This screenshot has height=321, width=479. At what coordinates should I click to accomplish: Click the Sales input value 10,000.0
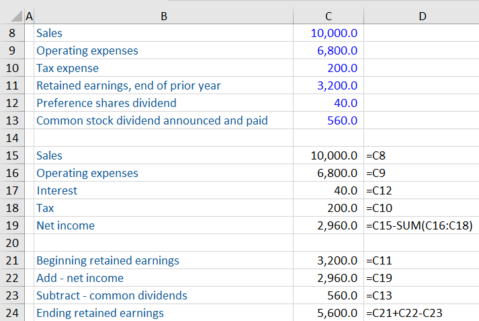[334, 33]
